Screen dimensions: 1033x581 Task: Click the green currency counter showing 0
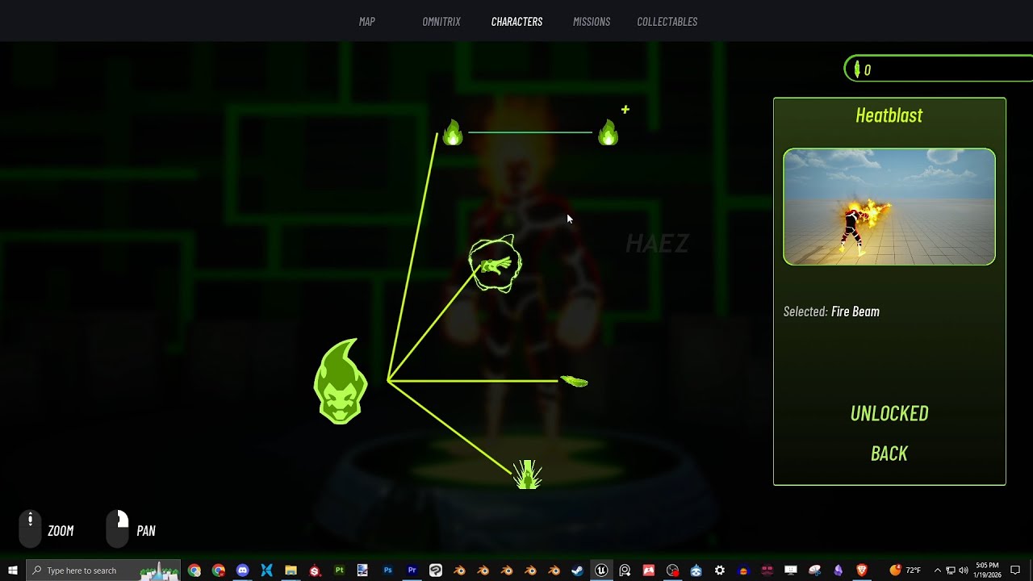tap(939, 69)
